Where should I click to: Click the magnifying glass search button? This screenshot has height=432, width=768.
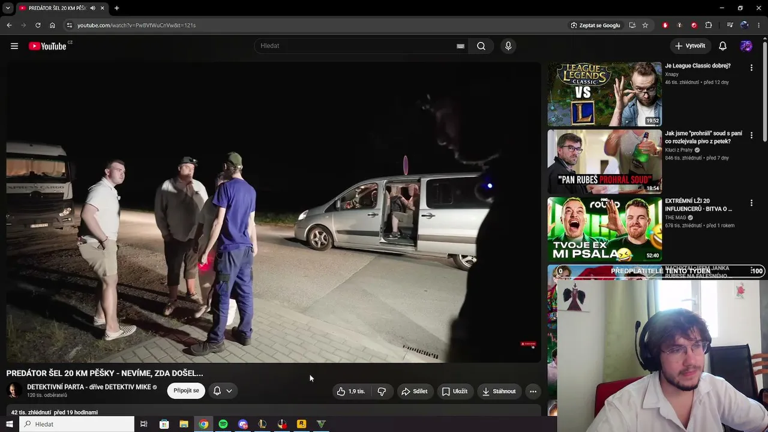[x=481, y=46]
